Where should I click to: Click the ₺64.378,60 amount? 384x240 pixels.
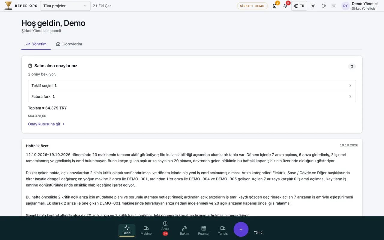click(x=37, y=116)
